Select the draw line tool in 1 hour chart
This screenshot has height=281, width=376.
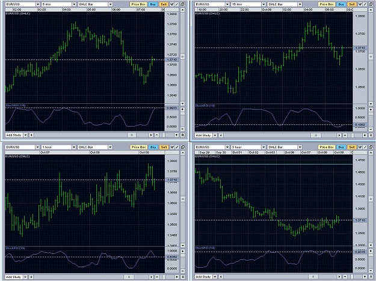177,147
